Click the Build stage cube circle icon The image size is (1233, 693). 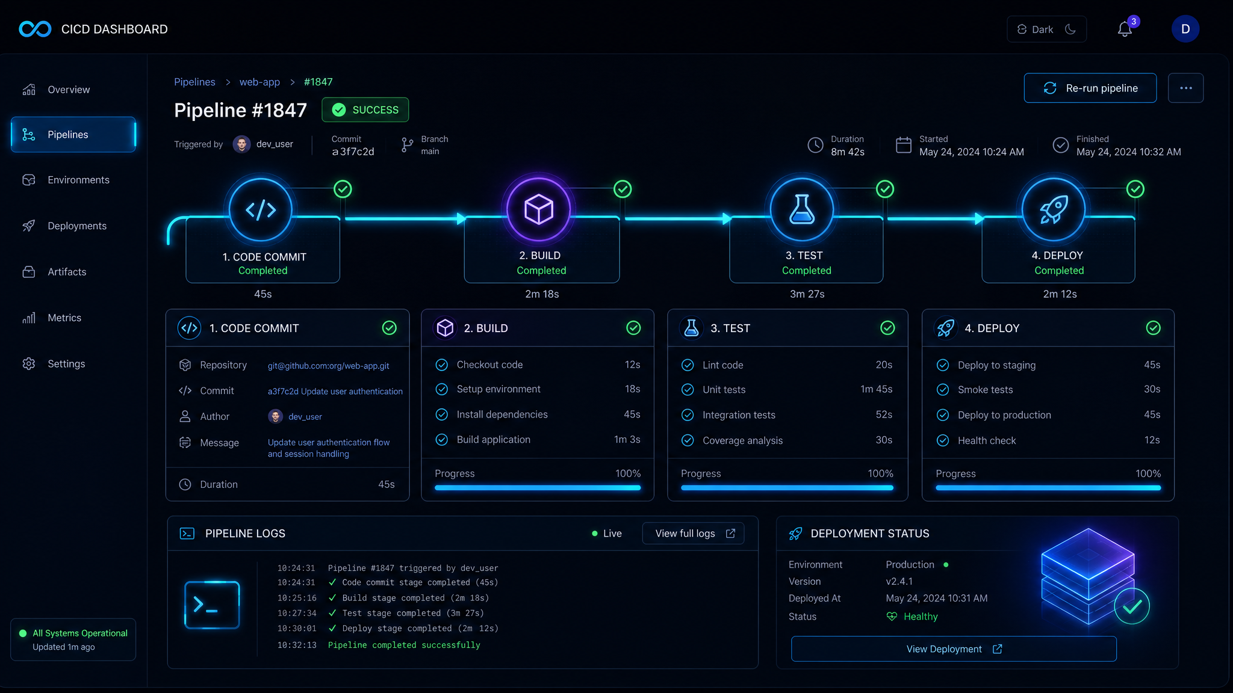[539, 210]
